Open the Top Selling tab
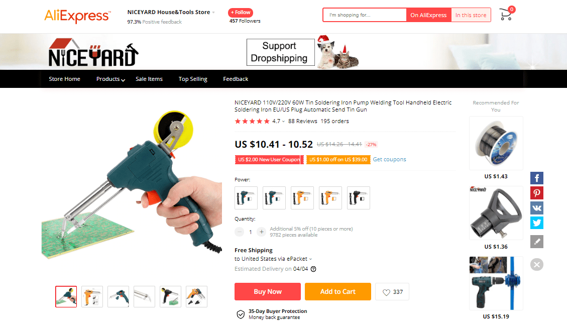567x326 pixels. coord(193,79)
